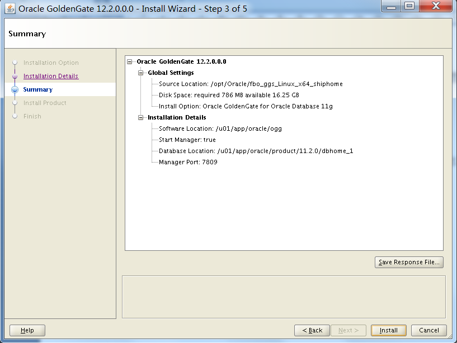457x343 pixels.
Task: Select Software Location /u01/app/oracle/ogg row
Action: point(220,128)
